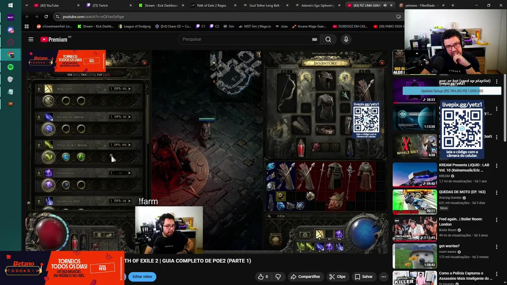Switch to Stream - Kick Dashboard tab
Viewport: 507px width, 285px height.
161,6
